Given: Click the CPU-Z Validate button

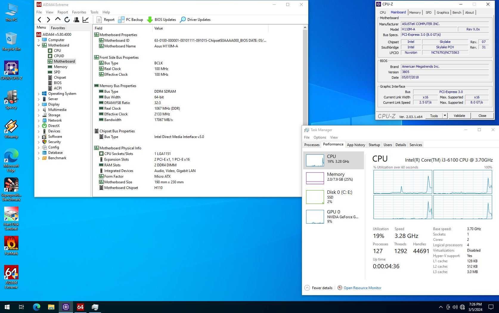Looking at the screenshot, I should [x=459, y=116].
